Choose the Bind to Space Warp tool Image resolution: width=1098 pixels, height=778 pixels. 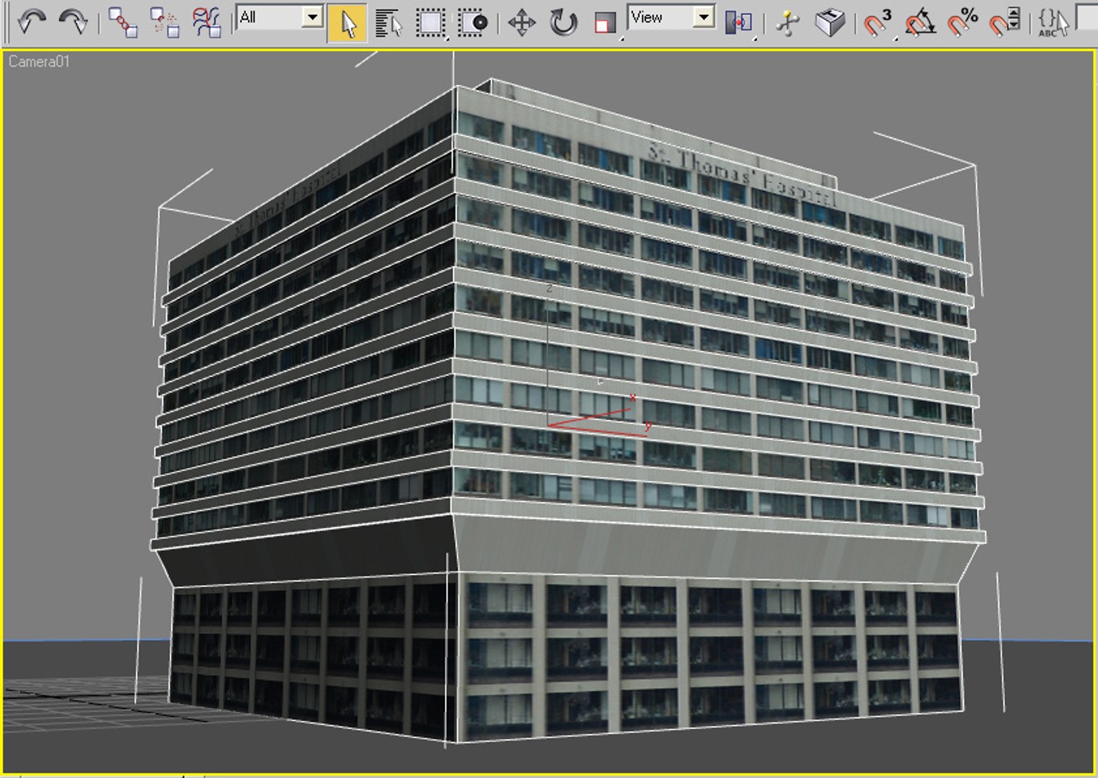pos(207,22)
